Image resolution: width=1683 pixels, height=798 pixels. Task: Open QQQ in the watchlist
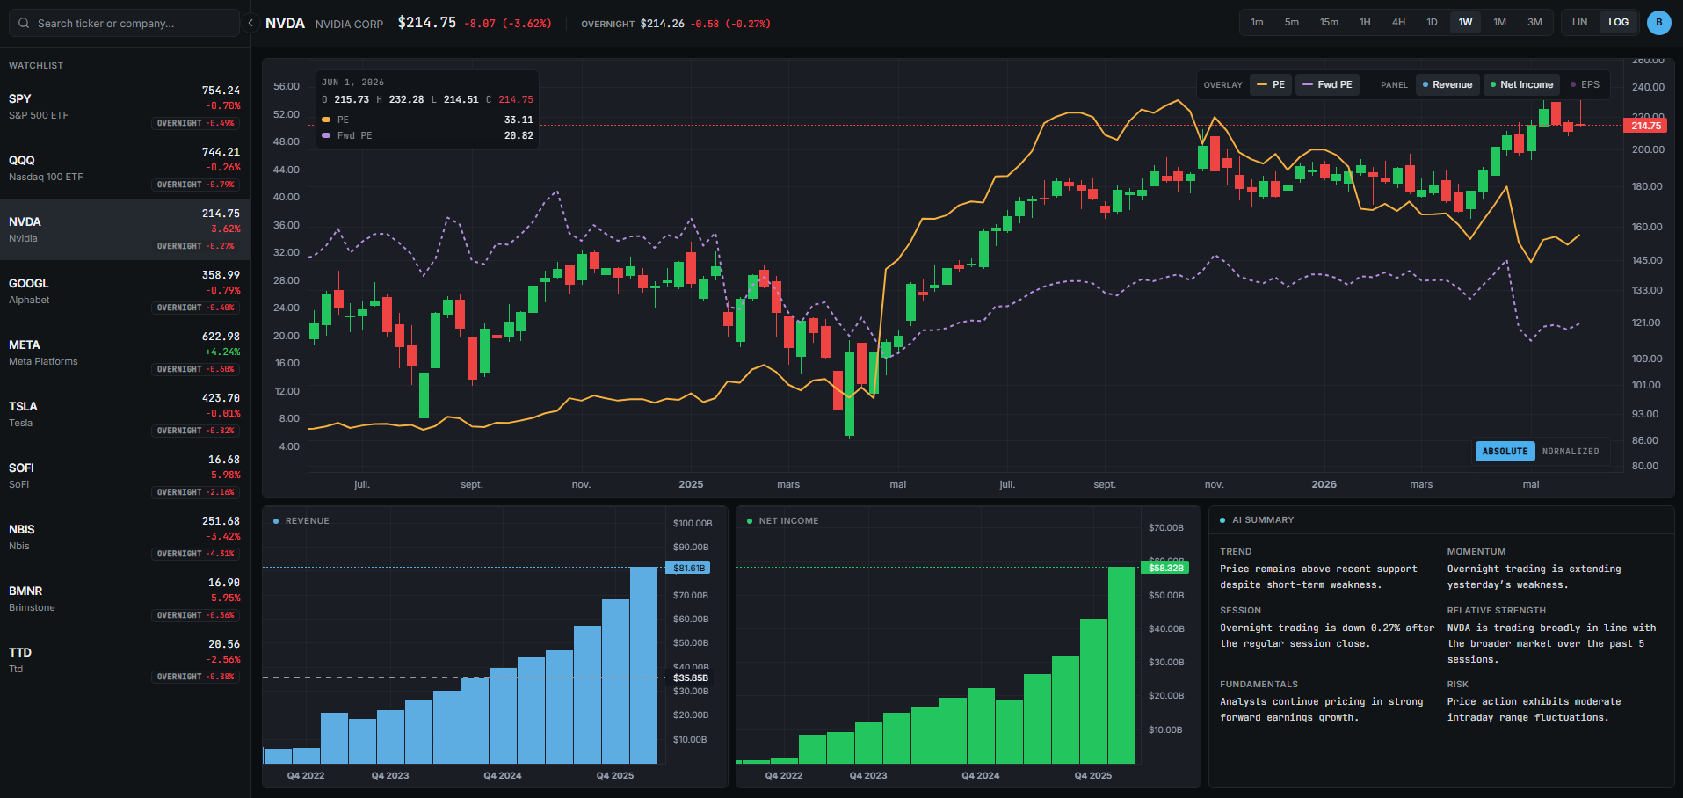(125, 168)
